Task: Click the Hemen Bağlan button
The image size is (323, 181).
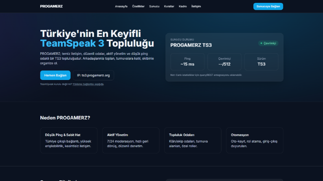Action: pos(55,75)
